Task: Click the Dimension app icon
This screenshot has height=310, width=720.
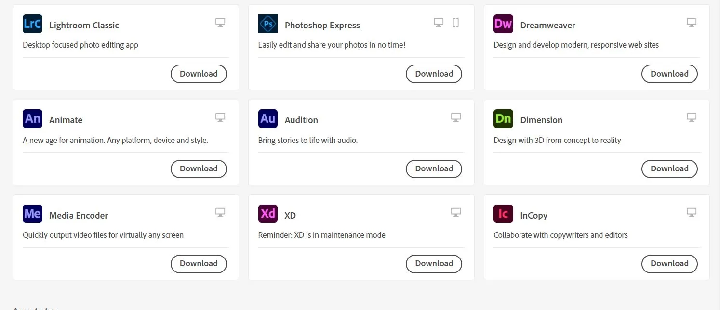Action: (x=503, y=119)
